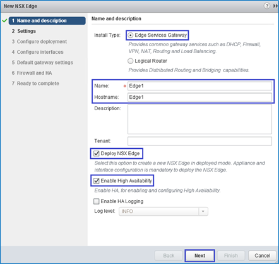
Task: Select step 5 Default gateway settings
Action: coord(42,63)
